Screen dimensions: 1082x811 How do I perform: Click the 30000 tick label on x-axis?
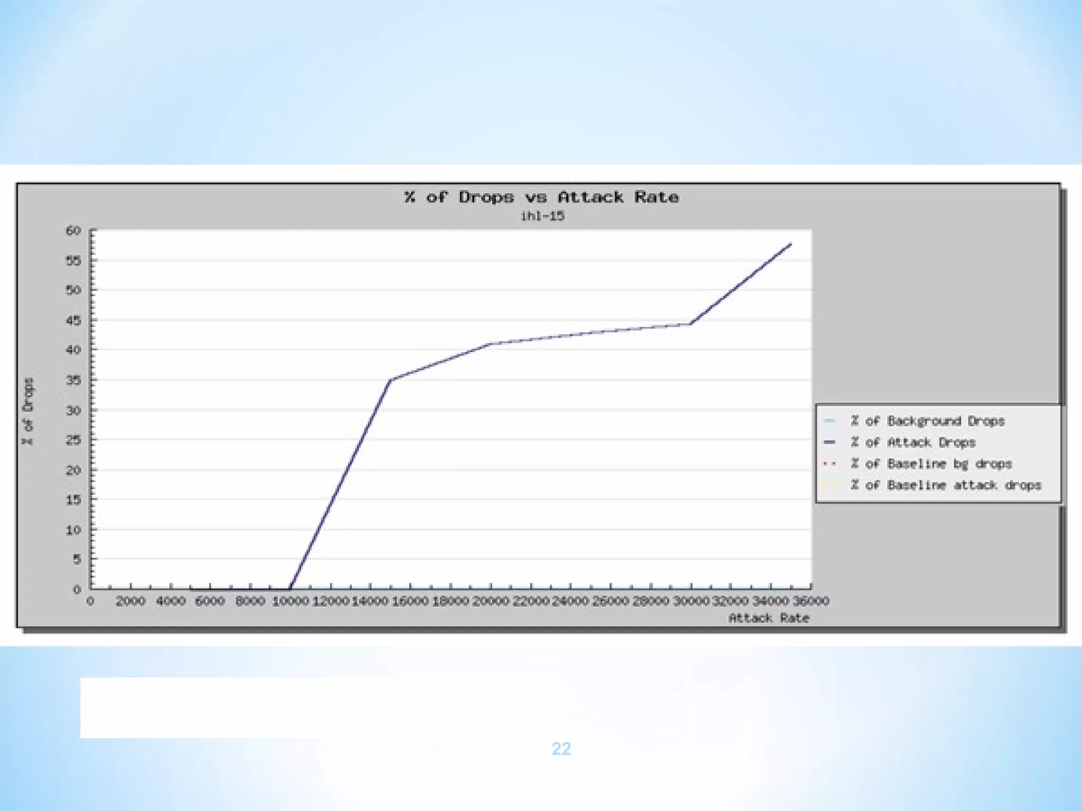click(x=691, y=601)
